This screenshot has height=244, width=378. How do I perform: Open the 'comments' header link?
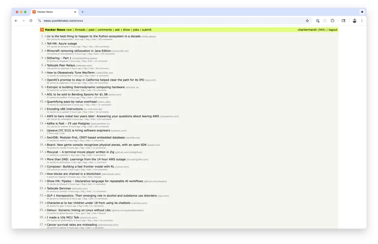(x=105, y=30)
